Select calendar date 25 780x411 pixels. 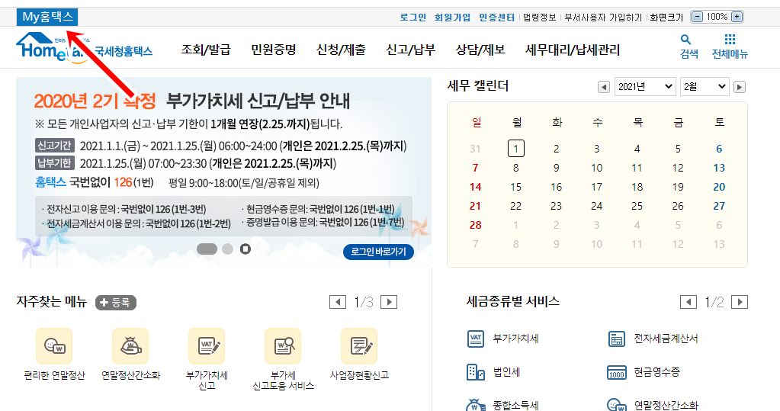(637, 206)
